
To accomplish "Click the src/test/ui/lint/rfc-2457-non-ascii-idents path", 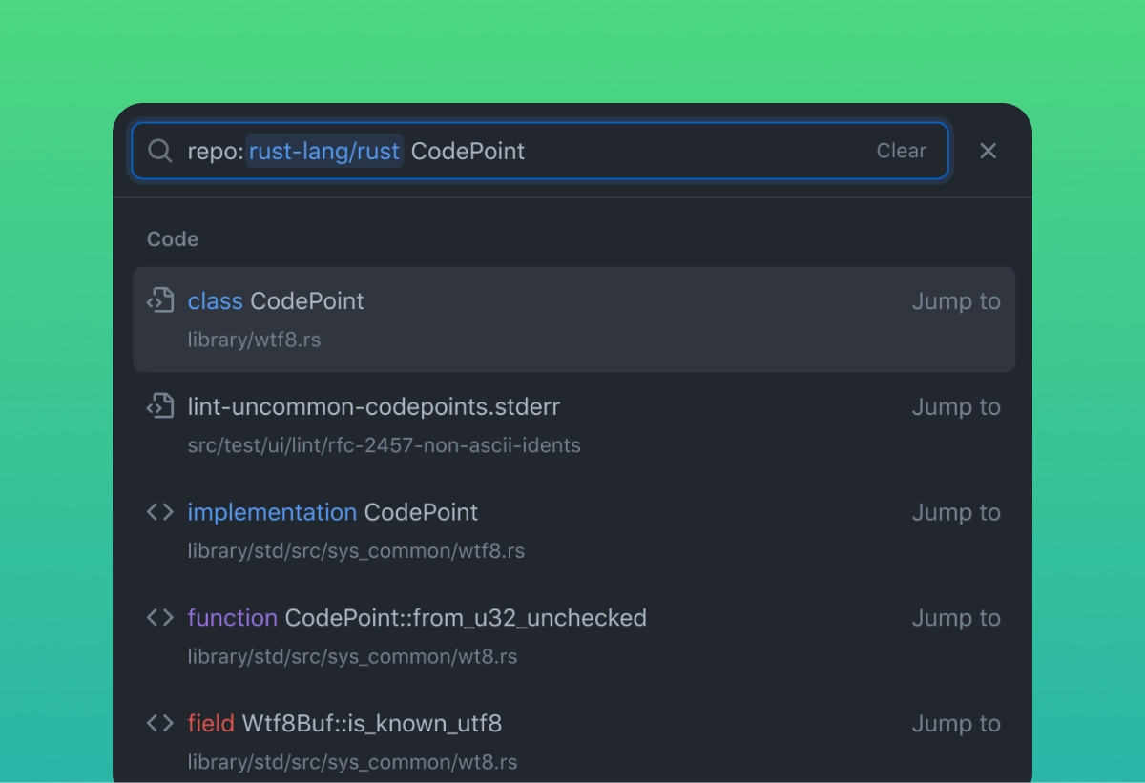I will tap(384, 445).
